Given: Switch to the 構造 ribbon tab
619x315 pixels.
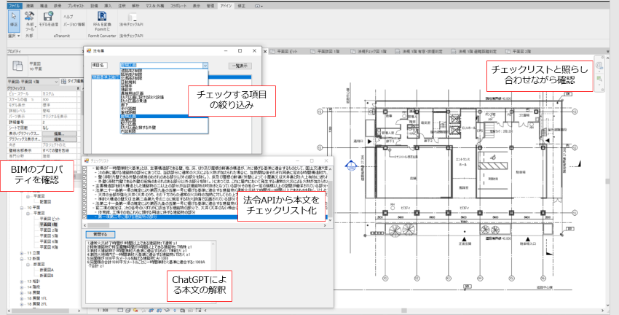Looking at the screenshot, I should pyautogui.click(x=44, y=6).
